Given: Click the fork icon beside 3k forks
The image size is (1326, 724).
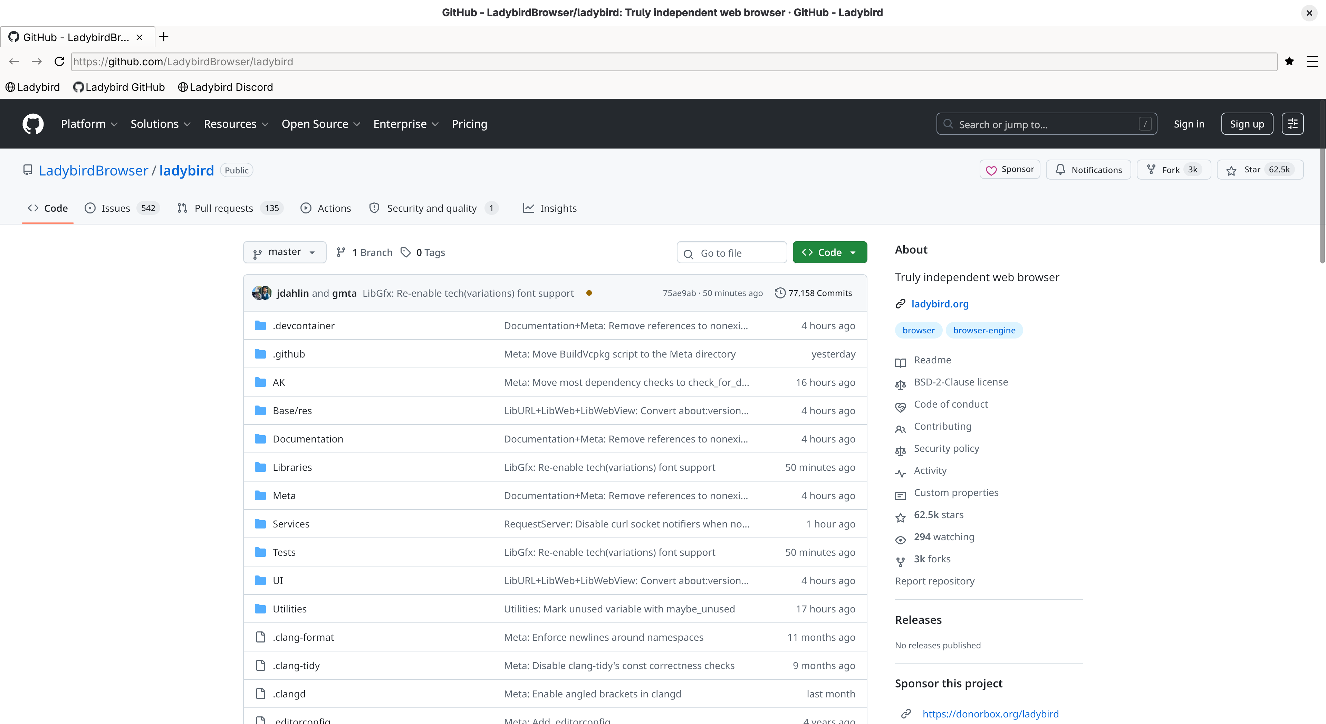Looking at the screenshot, I should pyautogui.click(x=900, y=562).
